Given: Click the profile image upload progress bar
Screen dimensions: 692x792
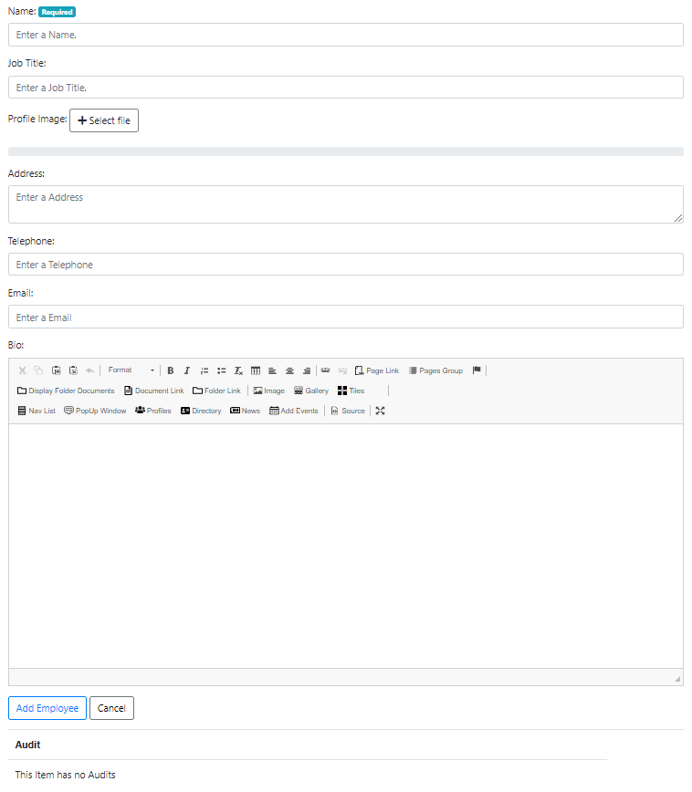Looking at the screenshot, I should point(346,151).
